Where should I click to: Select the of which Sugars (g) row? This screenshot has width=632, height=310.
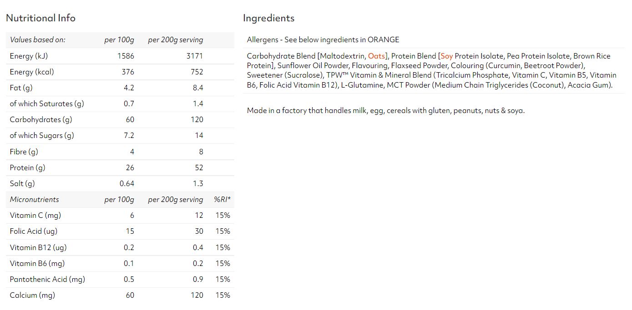120,135
